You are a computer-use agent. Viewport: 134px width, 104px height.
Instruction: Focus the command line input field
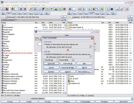pyautogui.click(x=88, y=98)
